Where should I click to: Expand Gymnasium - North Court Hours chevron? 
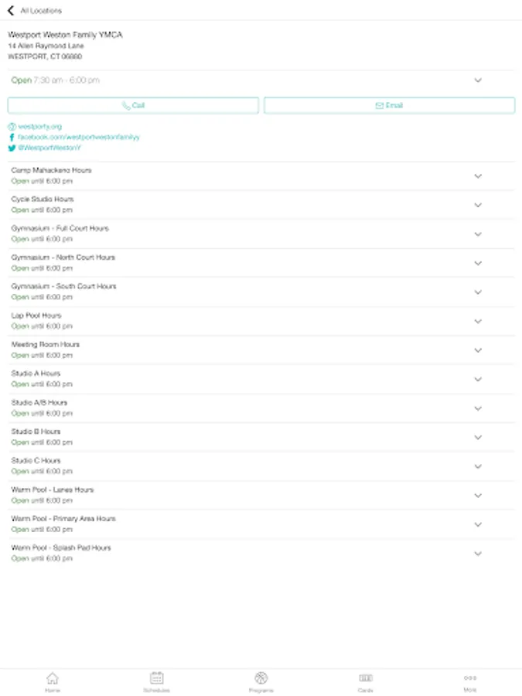point(478,263)
